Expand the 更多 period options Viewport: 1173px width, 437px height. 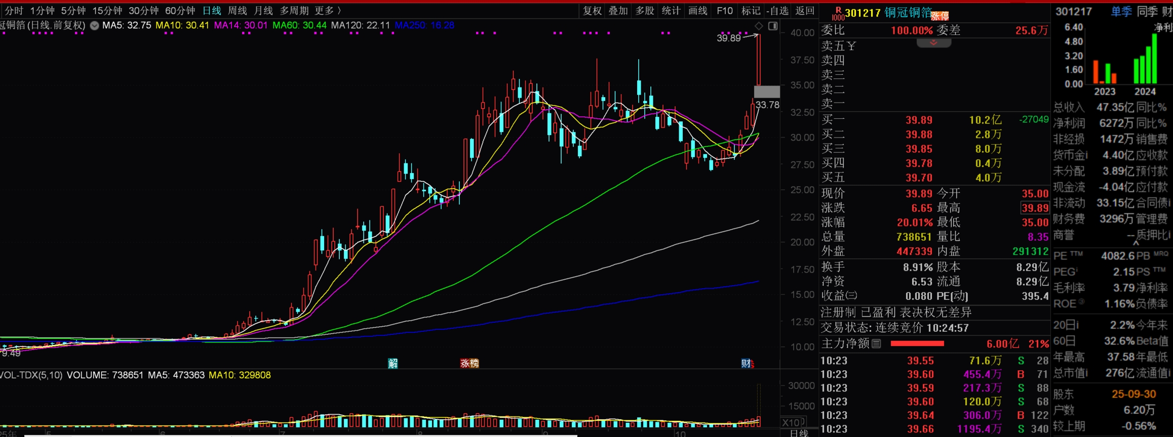coord(328,11)
